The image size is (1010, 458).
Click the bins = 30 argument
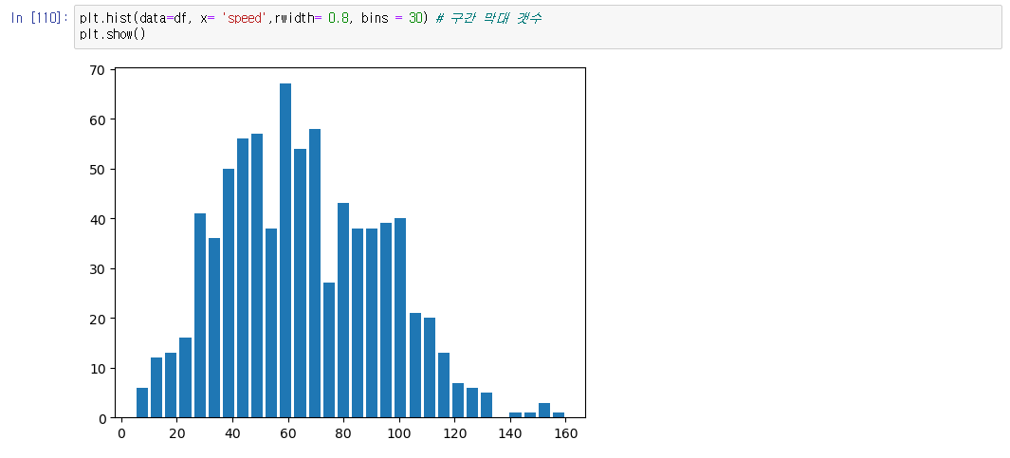[391, 19]
